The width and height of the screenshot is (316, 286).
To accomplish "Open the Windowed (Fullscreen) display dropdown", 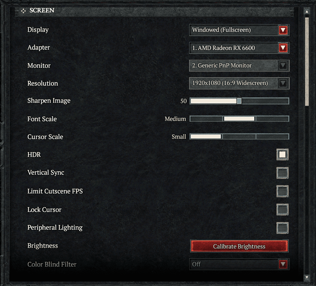I will pos(239,30).
